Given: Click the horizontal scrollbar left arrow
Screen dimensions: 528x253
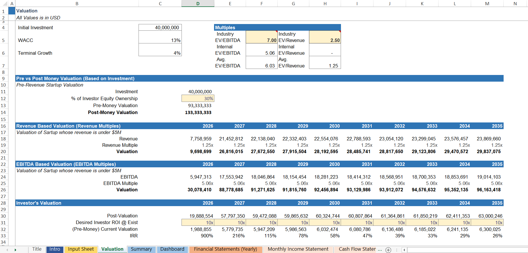Looking at the screenshot, I should 404,250.
